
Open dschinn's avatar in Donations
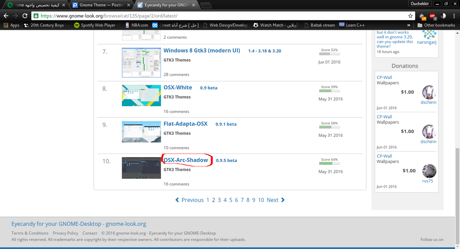[429, 93]
